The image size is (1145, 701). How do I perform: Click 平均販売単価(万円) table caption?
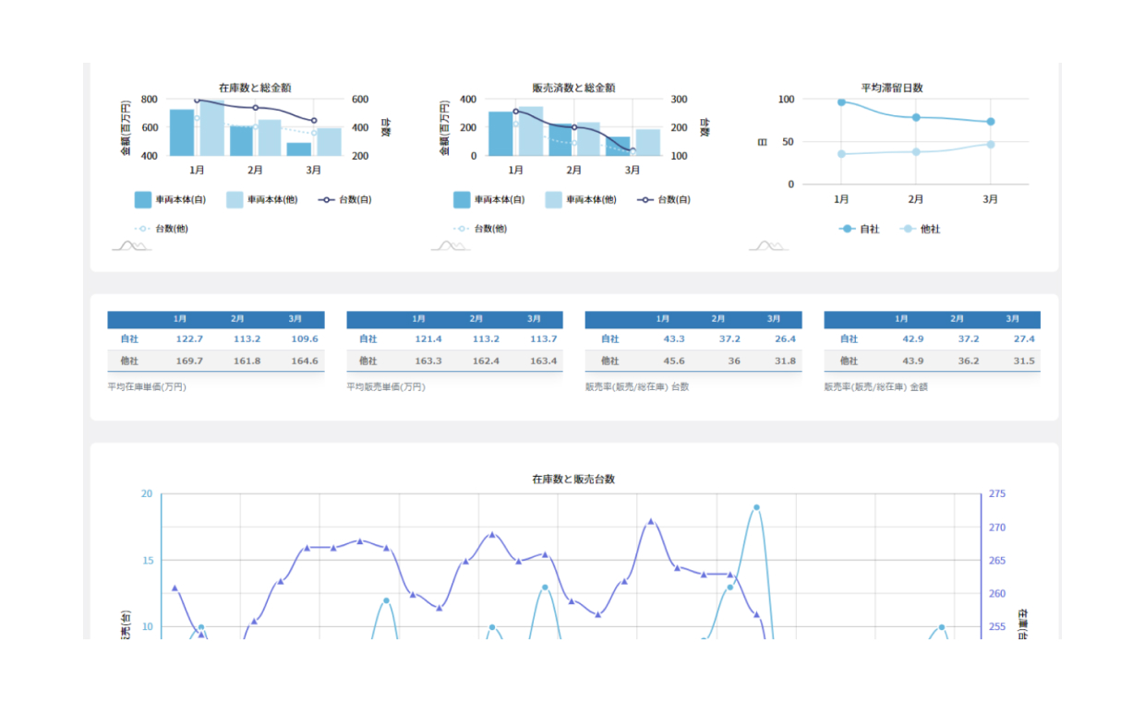386,386
